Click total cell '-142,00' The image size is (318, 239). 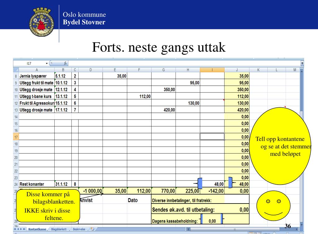pyautogui.click(x=212, y=191)
